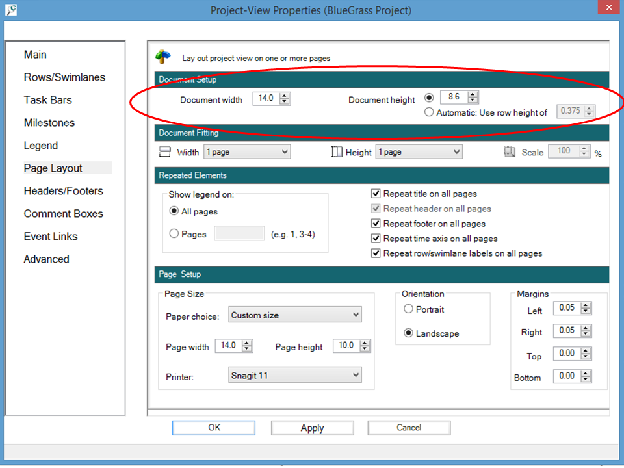Image resolution: width=624 pixels, height=468 pixels.
Task: Select All pages legend option
Action: pyautogui.click(x=174, y=211)
